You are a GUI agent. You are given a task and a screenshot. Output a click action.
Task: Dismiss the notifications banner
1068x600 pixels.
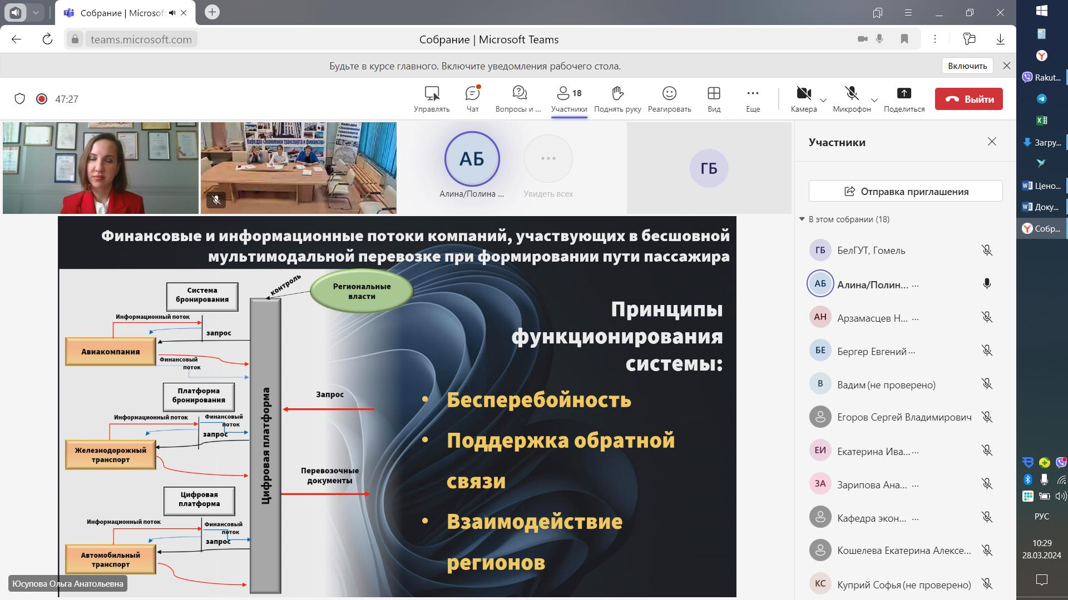point(1006,66)
